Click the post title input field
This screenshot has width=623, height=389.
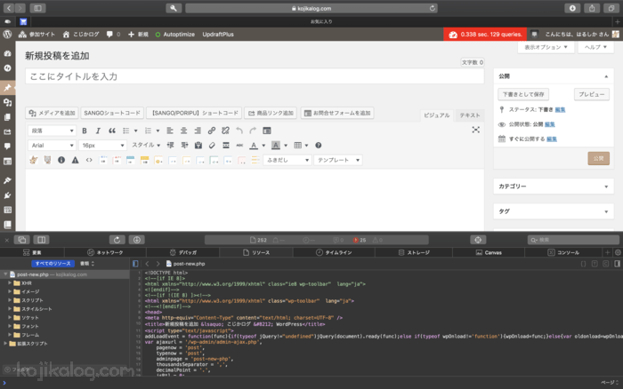point(255,76)
